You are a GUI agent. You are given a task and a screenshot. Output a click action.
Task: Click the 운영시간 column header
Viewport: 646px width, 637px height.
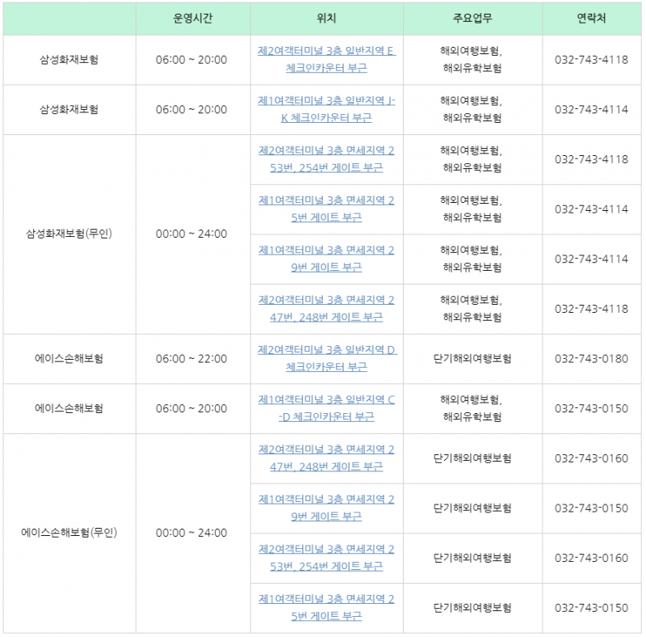tap(193, 18)
